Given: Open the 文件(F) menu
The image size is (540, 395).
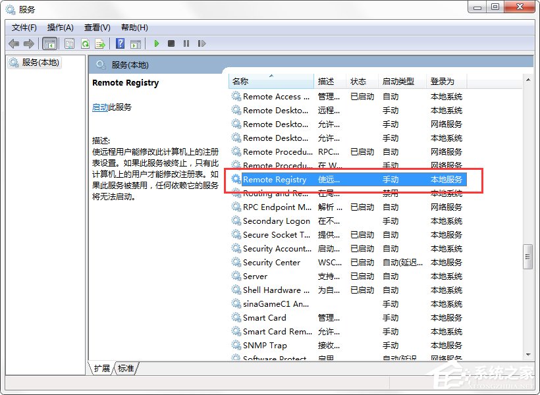Looking at the screenshot, I should 24,28.
